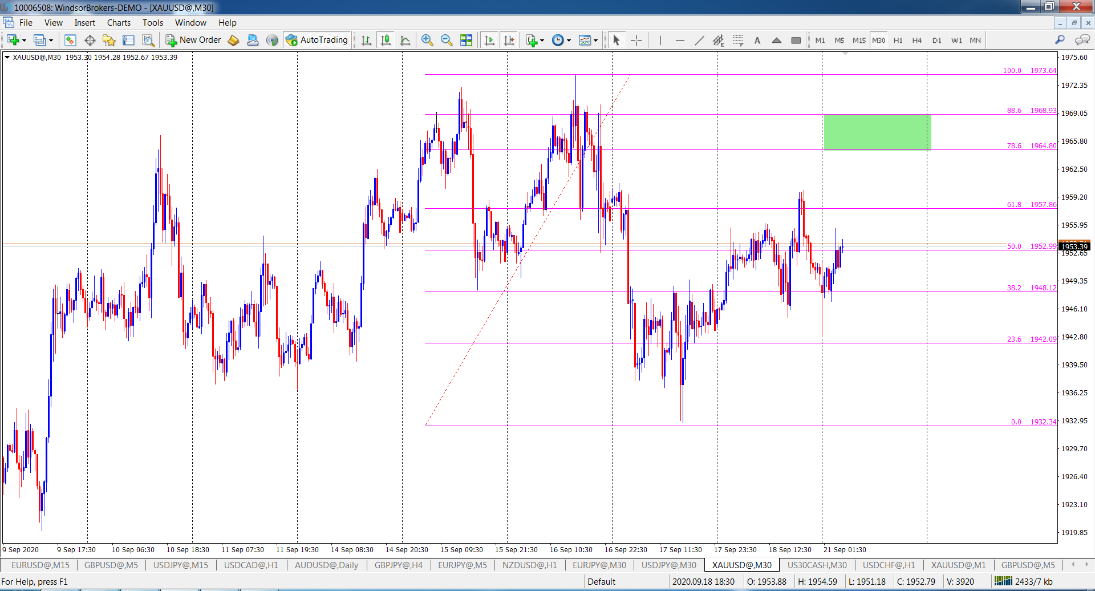Open the Navigator folder-star icon
This screenshot has height=591, width=1095.
pyautogui.click(x=109, y=40)
